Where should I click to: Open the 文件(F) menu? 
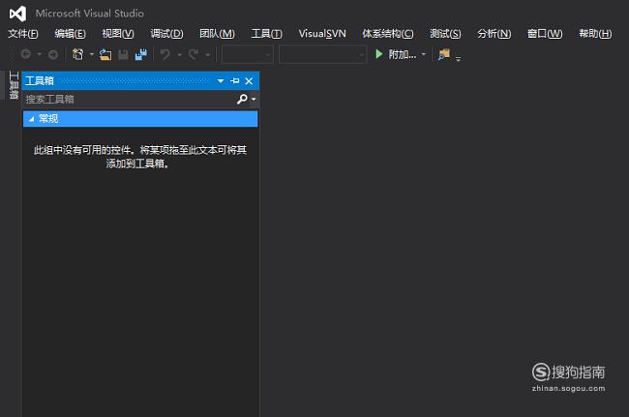[x=23, y=34]
